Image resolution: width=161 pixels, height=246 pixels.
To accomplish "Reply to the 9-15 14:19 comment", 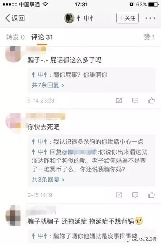I will 135,195.
